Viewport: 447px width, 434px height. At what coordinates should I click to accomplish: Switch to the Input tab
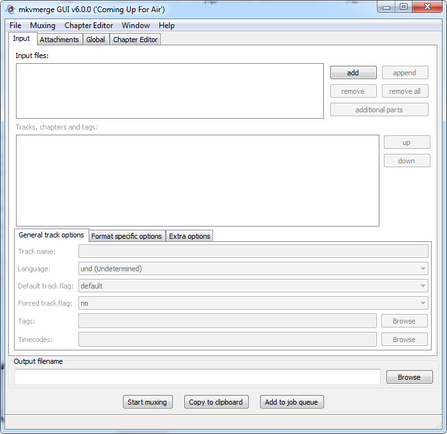[22, 38]
